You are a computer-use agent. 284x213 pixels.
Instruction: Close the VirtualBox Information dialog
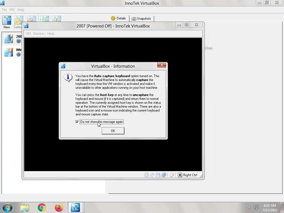pos(162,65)
